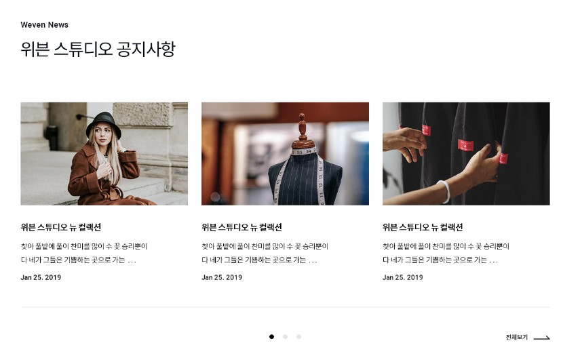Open third card's description excerpt text
580x358 pixels.
[x=446, y=253]
